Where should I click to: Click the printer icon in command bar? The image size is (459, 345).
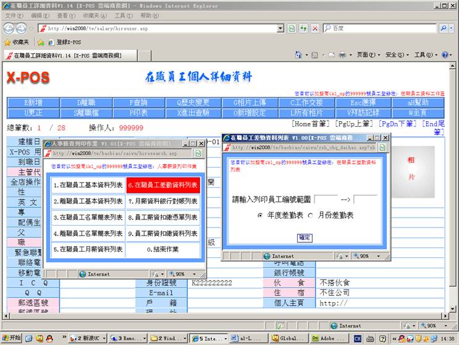click(342, 55)
